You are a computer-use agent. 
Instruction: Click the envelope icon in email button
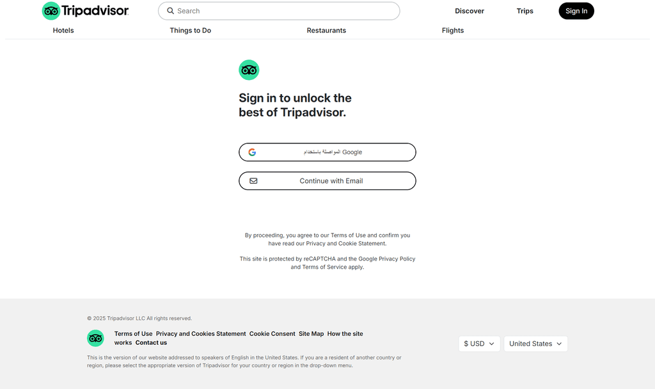tap(253, 181)
